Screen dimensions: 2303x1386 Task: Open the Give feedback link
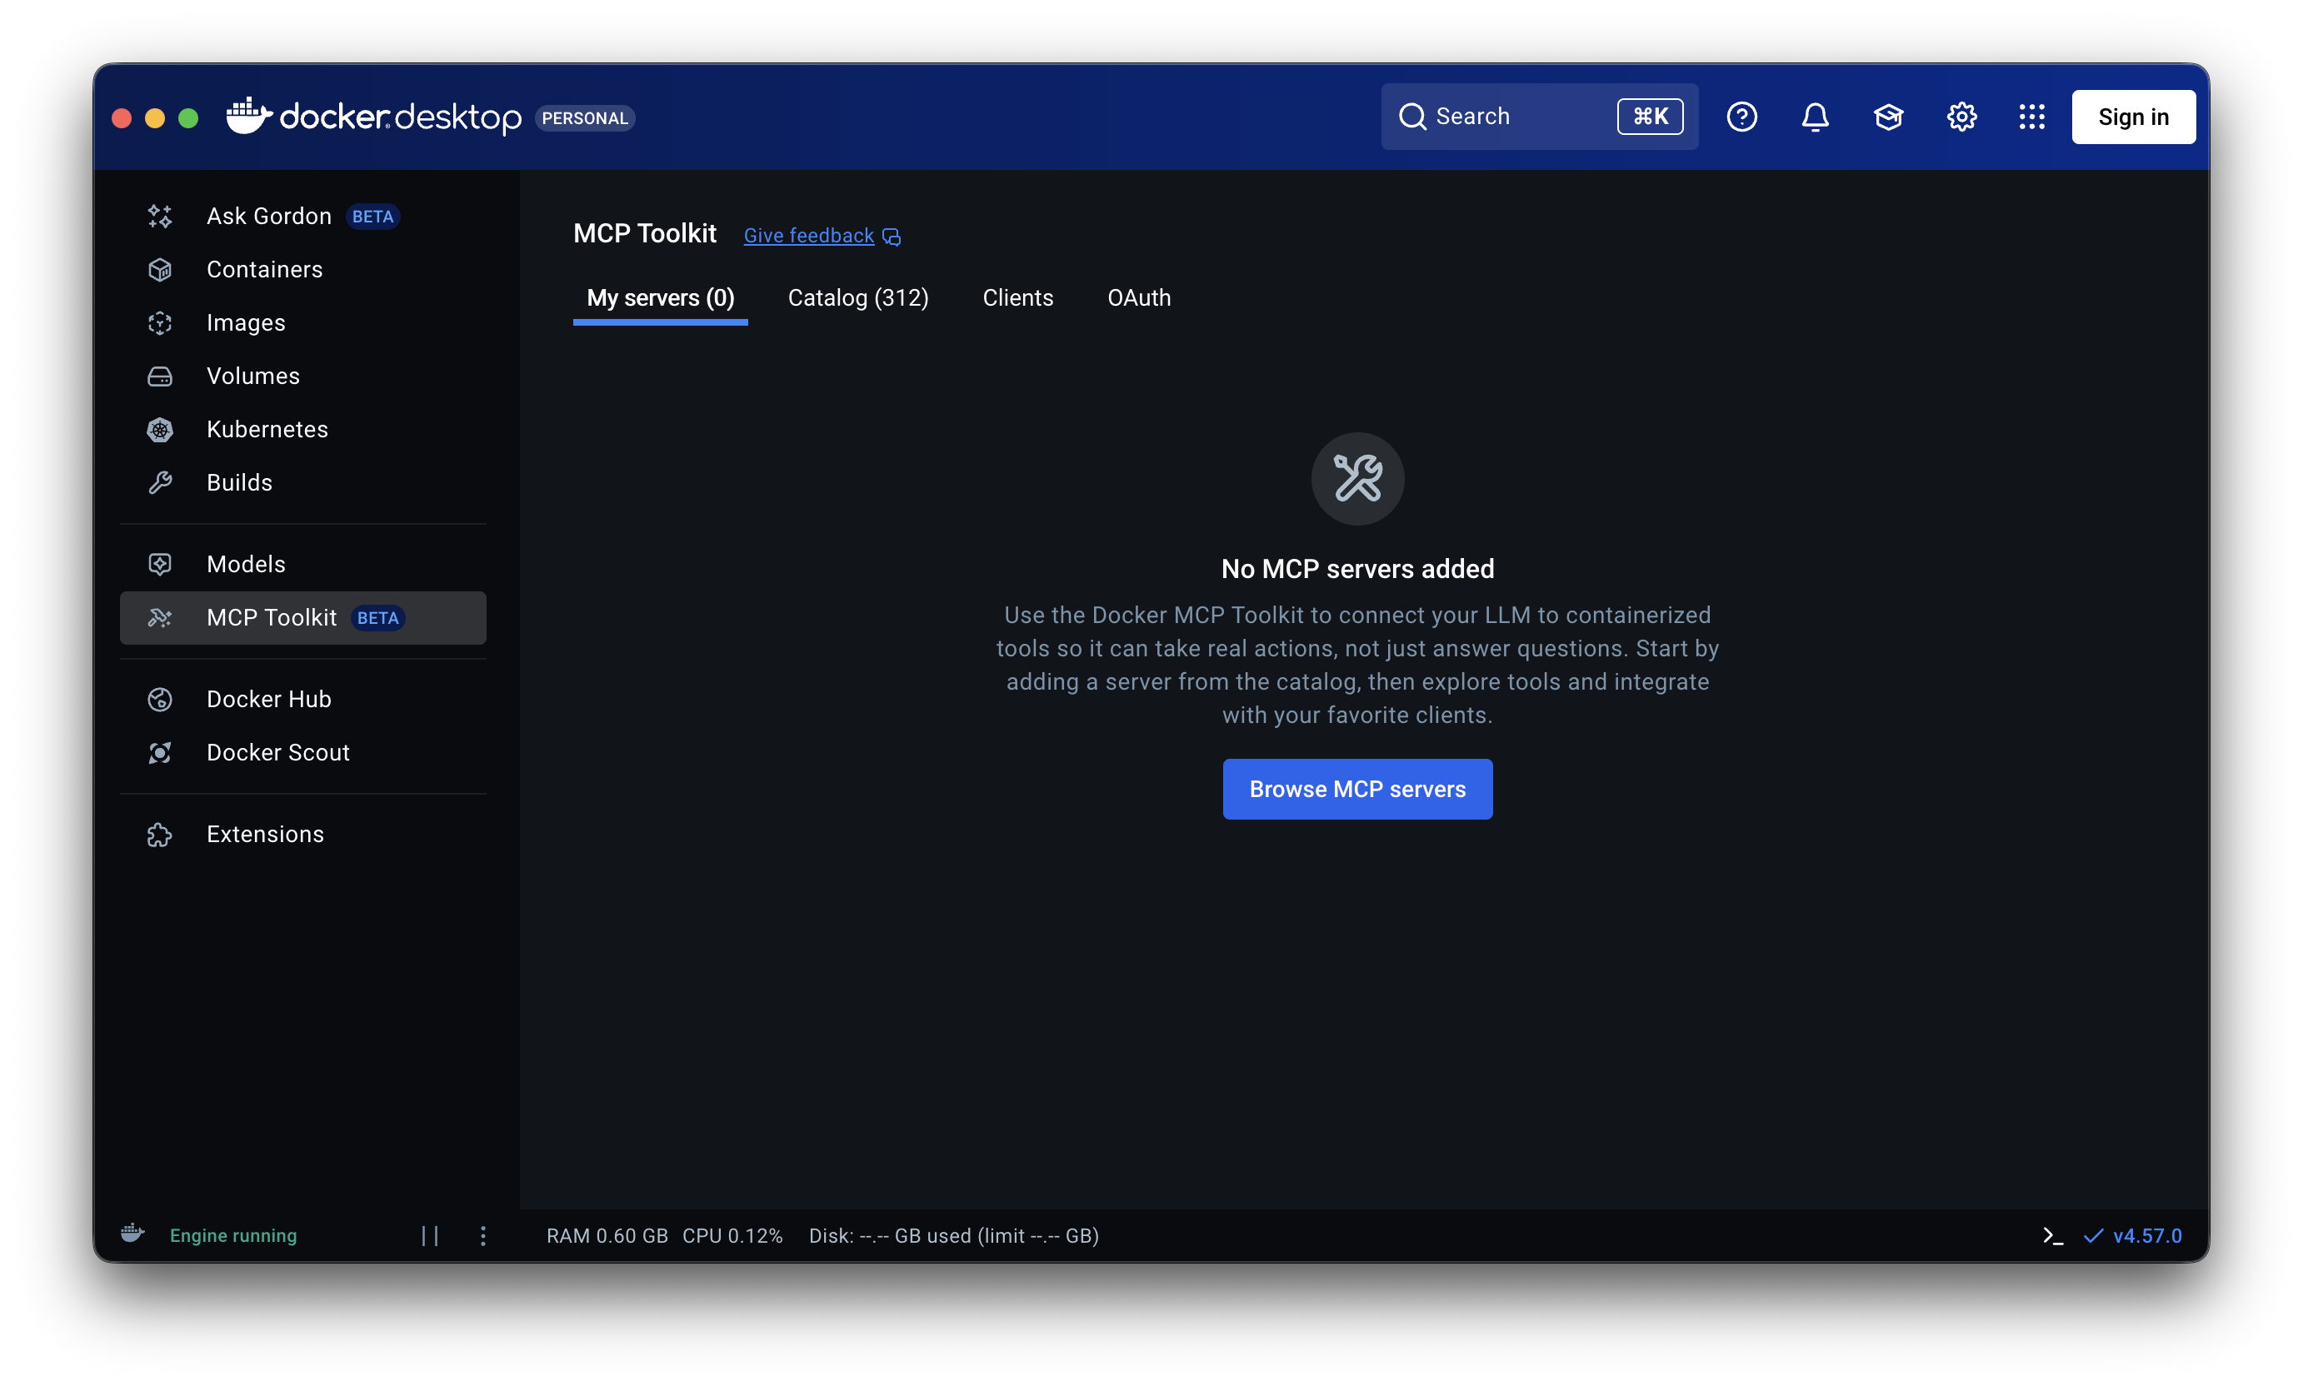pos(809,236)
